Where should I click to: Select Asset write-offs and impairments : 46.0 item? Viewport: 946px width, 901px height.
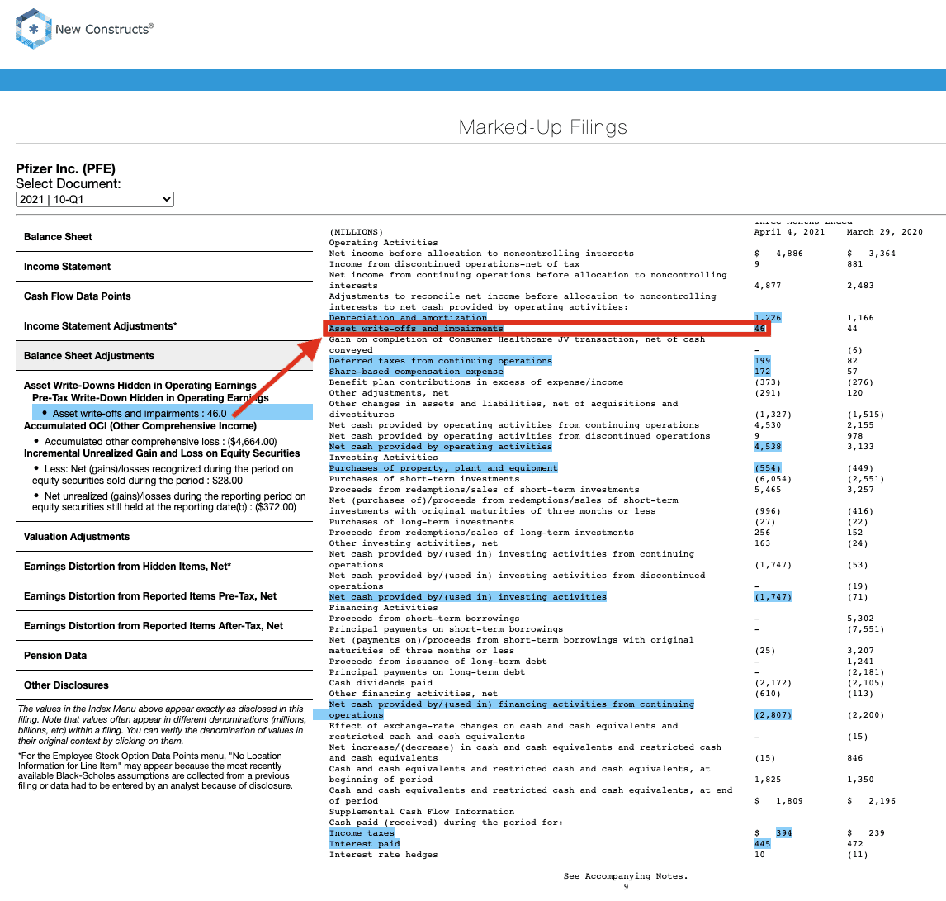172,414
